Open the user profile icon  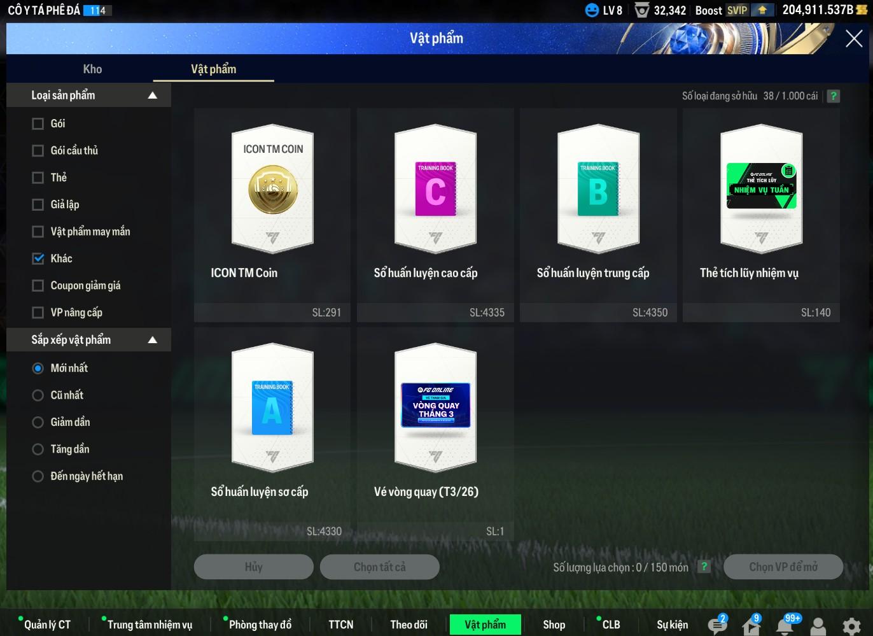818,626
